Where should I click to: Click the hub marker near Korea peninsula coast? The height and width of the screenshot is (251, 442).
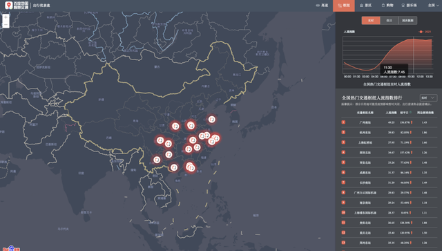(x=212, y=120)
